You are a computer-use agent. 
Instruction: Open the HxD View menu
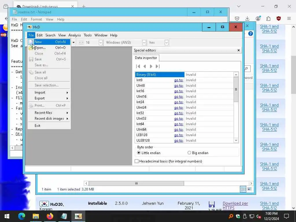click(62, 35)
